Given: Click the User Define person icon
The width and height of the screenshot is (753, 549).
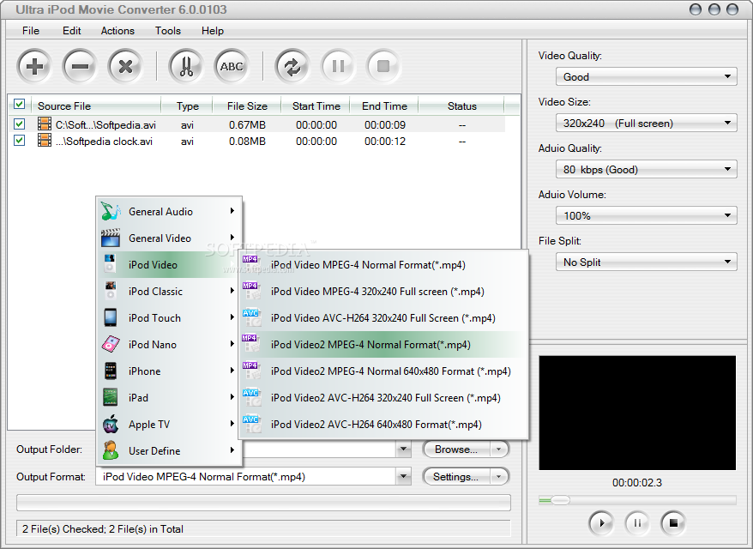Looking at the screenshot, I should tap(111, 450).
